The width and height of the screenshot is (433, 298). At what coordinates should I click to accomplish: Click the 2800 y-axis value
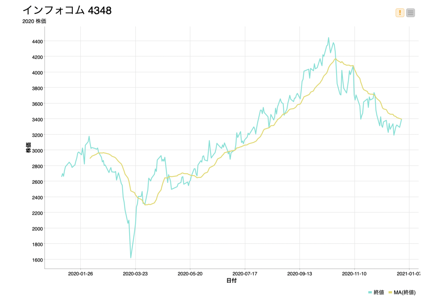point(38,166)
